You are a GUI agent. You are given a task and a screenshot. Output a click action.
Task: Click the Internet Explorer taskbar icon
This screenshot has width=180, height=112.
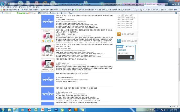coord(16,110)
